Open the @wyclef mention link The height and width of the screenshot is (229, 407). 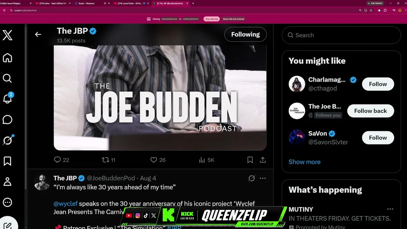66,204
